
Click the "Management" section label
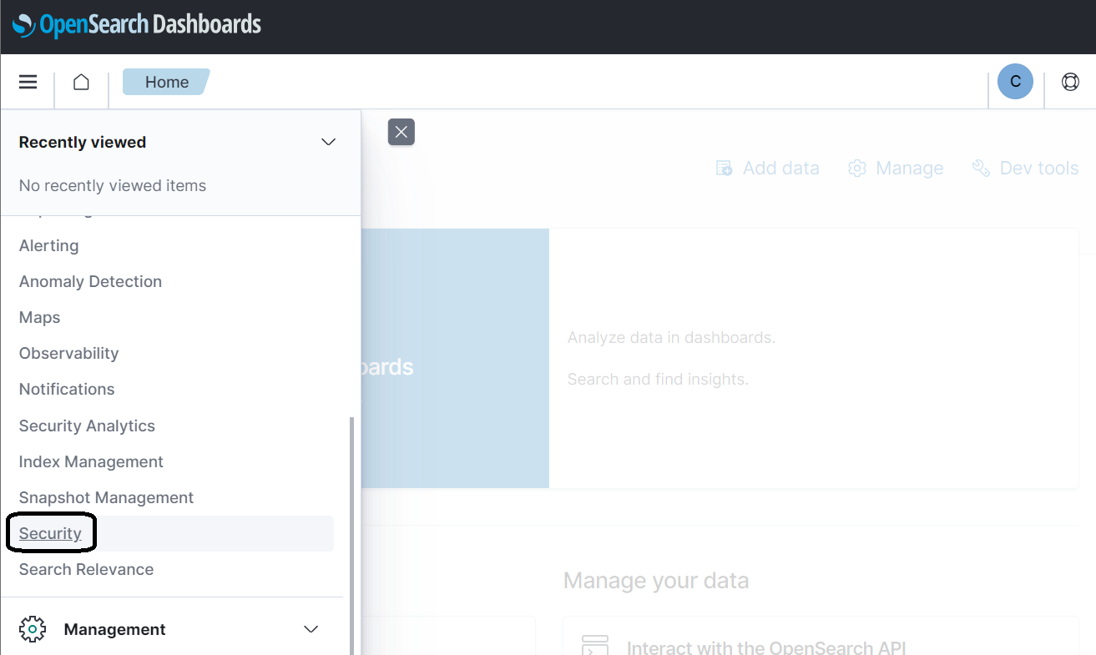115,629
